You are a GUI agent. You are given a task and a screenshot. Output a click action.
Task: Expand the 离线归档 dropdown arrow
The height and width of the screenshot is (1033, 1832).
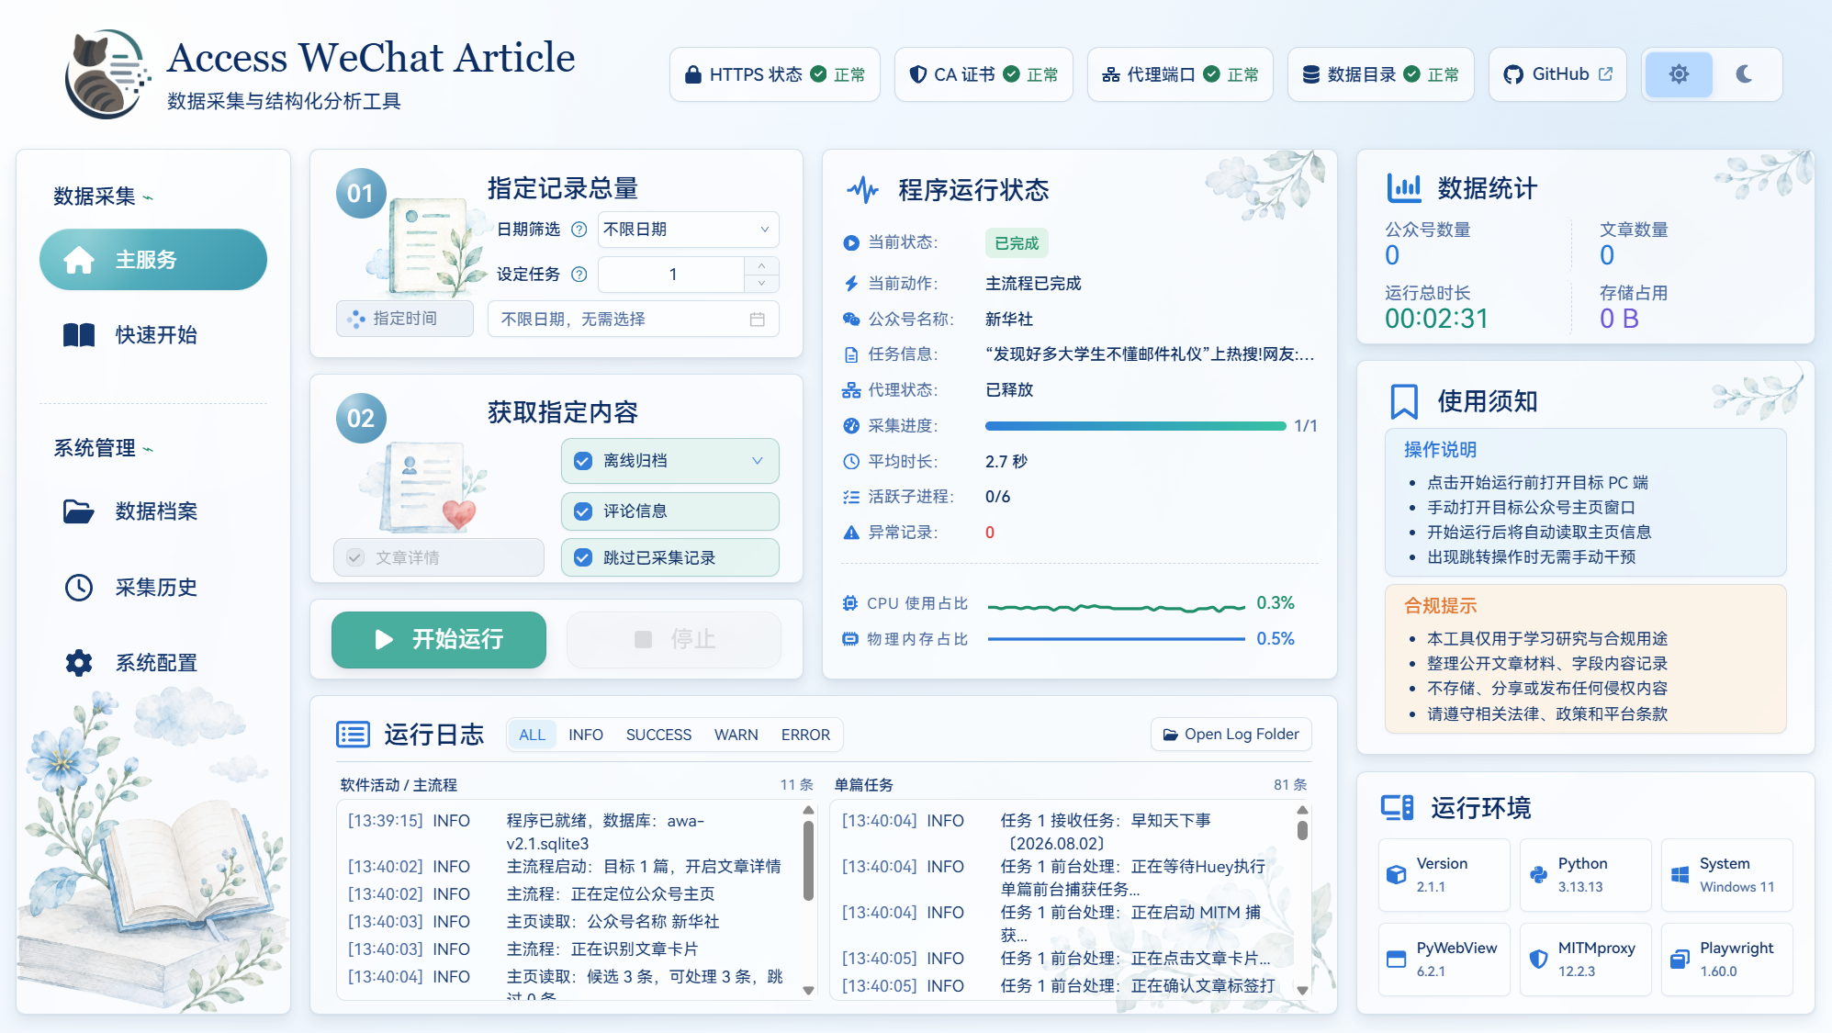[758, 461]
